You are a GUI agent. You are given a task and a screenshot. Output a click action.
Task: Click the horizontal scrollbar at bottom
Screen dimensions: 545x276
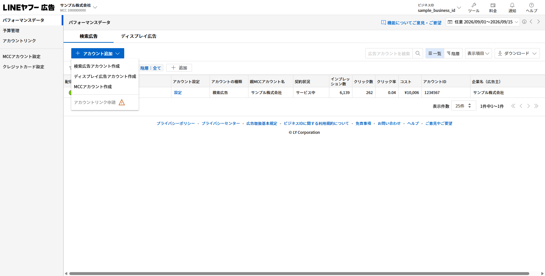click(299, 273)
